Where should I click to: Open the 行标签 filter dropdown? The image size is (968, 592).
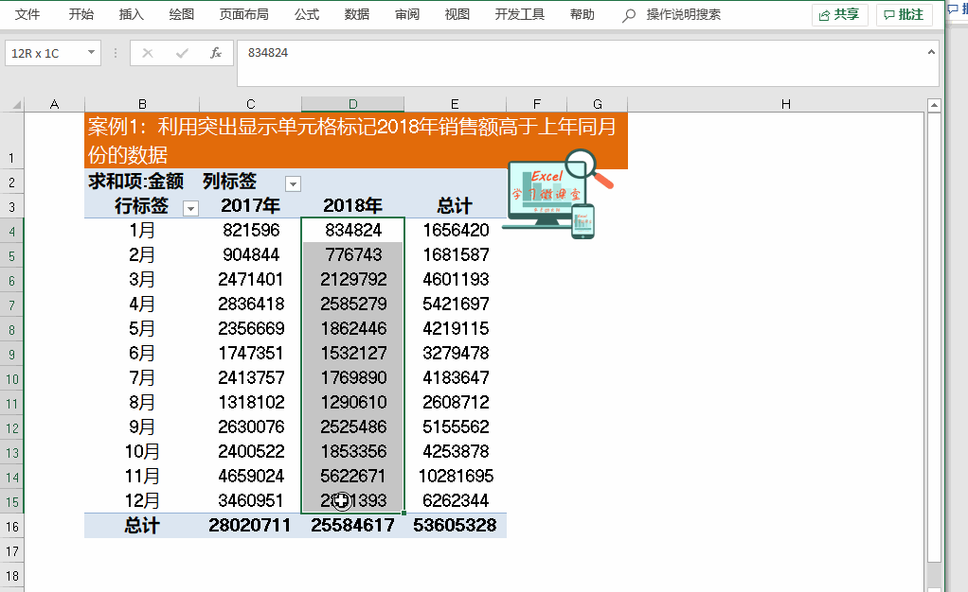click(x=190, y=208)
